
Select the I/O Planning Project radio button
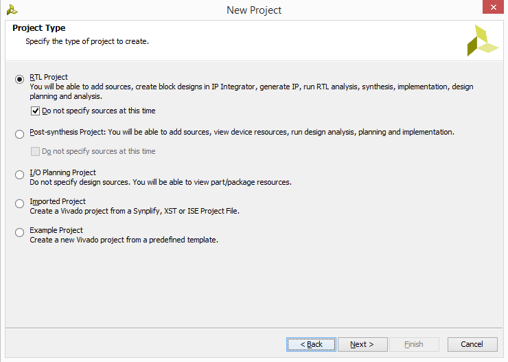coord(19,174)
